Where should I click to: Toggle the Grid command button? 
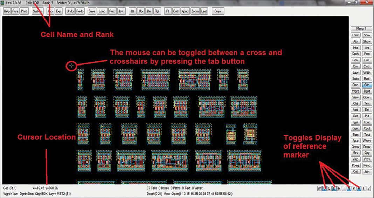pos(367,85)
